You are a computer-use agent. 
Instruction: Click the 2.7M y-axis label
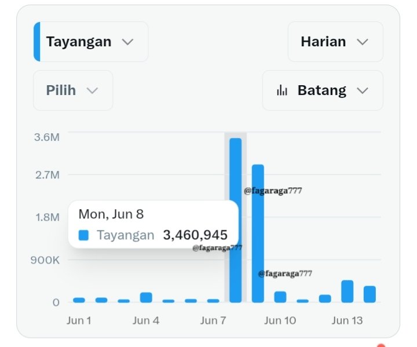tap(47, 175)
